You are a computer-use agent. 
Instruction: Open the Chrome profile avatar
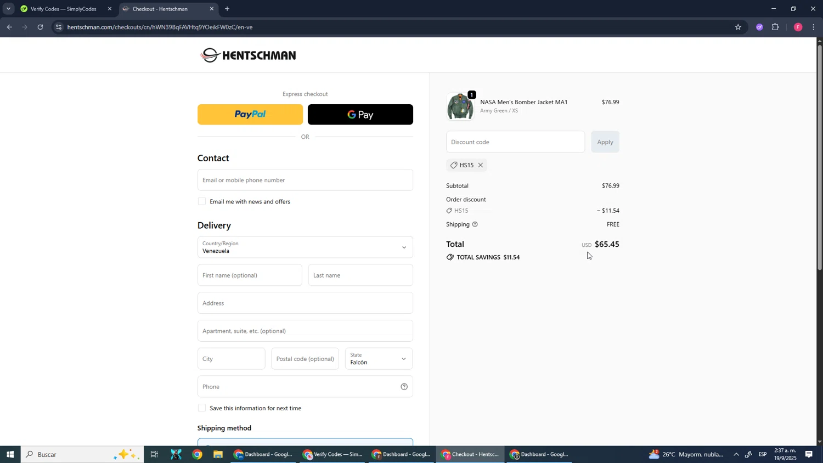click(x=798, y=27)
